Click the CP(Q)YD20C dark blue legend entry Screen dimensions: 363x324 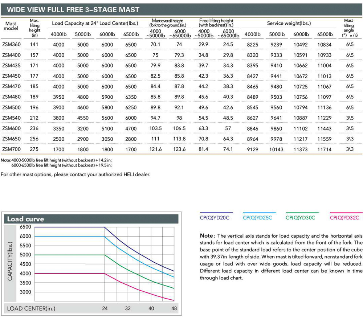215,218
